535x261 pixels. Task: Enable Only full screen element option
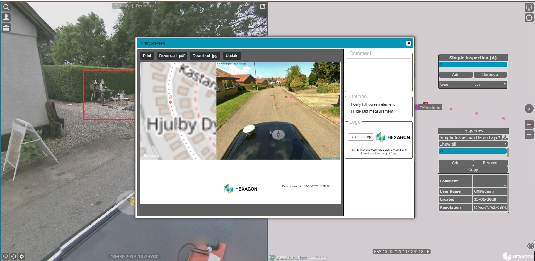pos(350,105)
